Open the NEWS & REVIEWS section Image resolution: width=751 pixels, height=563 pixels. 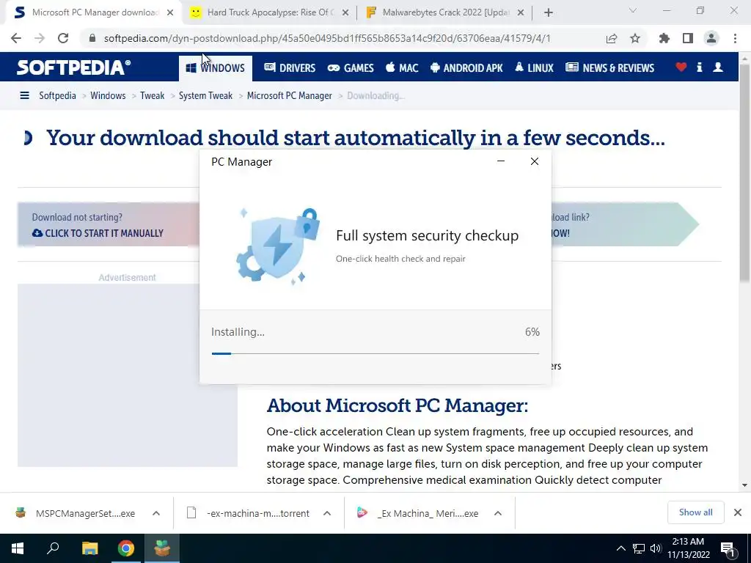pos(609,68)
